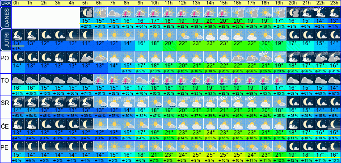341x163 pixels.
Task: Click the 23h hour column header
Action: [x=333, y=3]
